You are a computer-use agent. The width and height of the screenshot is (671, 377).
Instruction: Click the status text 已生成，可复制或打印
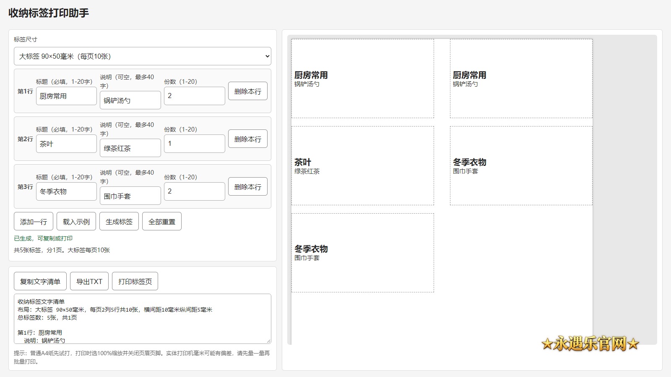pos(43,238)
